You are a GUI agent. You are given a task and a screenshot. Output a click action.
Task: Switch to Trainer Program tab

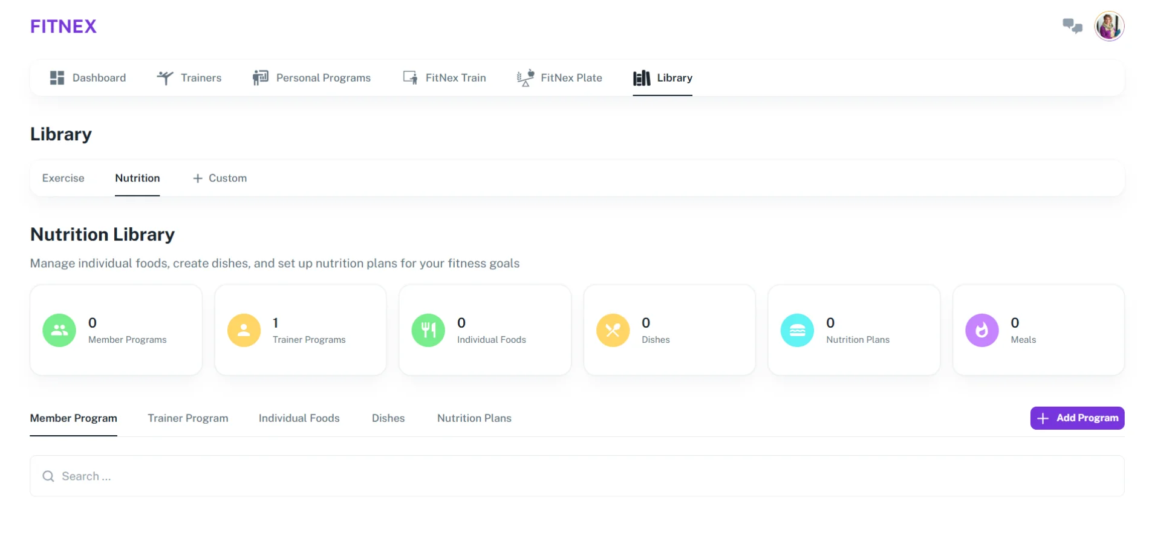pos(188,418)
